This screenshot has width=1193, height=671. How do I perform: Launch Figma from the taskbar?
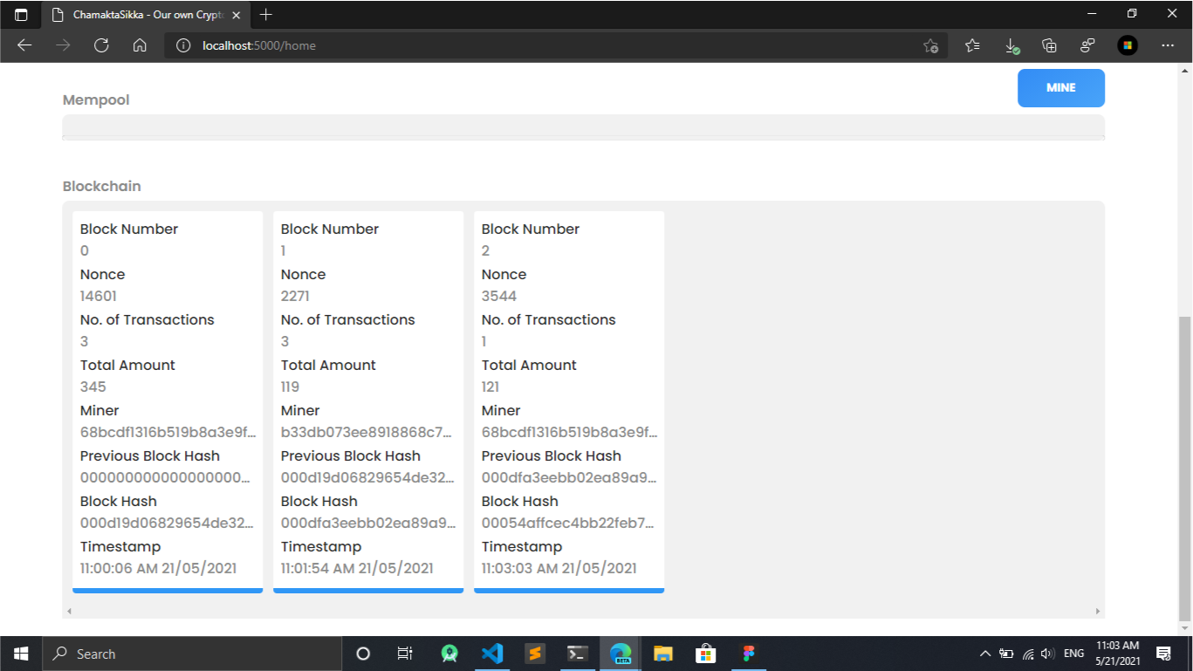pos(749,654)
